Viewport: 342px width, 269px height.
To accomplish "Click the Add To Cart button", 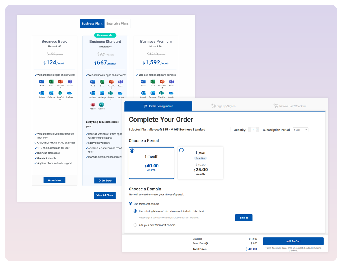I will [293, 241].
